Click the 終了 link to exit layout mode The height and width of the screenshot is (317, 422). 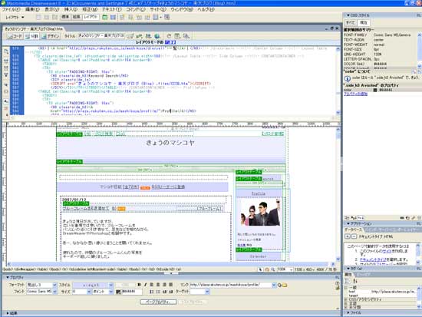pyautogui.click(x=170, y=42)
